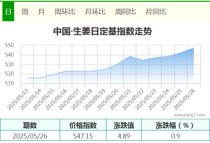Screen dimensions: 210x143
Task: Click the 2025/05/20 x-axis date label
Action: (x=107, y=99)
